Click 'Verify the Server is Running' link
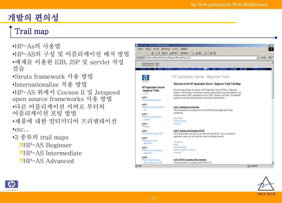The width and height of the screenshot is (282, 203). [x=184, y=150]
